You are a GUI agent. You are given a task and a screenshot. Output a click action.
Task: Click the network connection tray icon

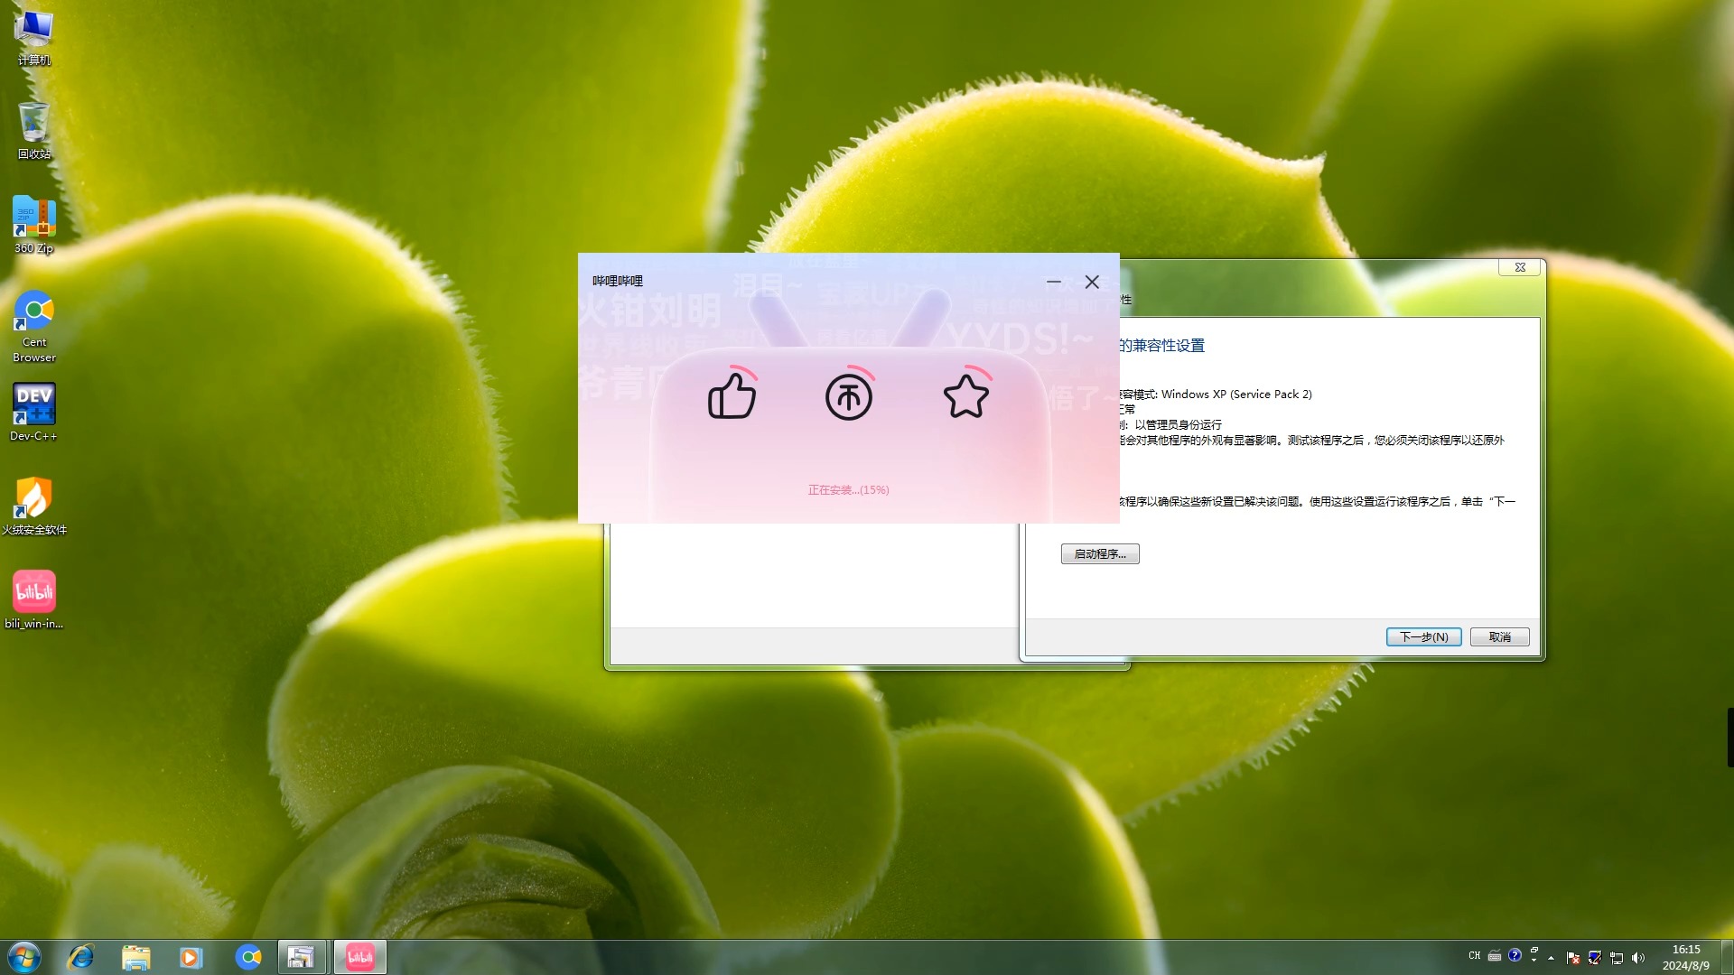[x=1617, y=958]
